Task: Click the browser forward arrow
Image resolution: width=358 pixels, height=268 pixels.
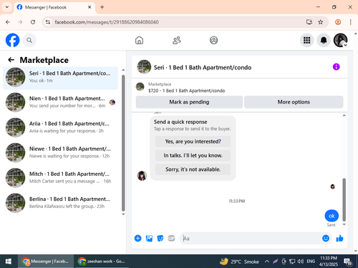Action: (20, 22)
